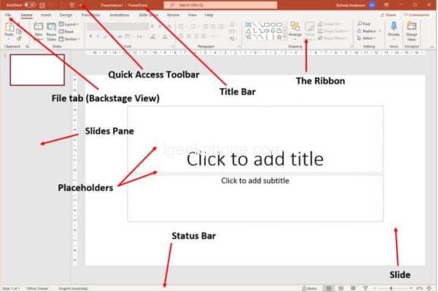Open the File tab

(x=9, y=14)
